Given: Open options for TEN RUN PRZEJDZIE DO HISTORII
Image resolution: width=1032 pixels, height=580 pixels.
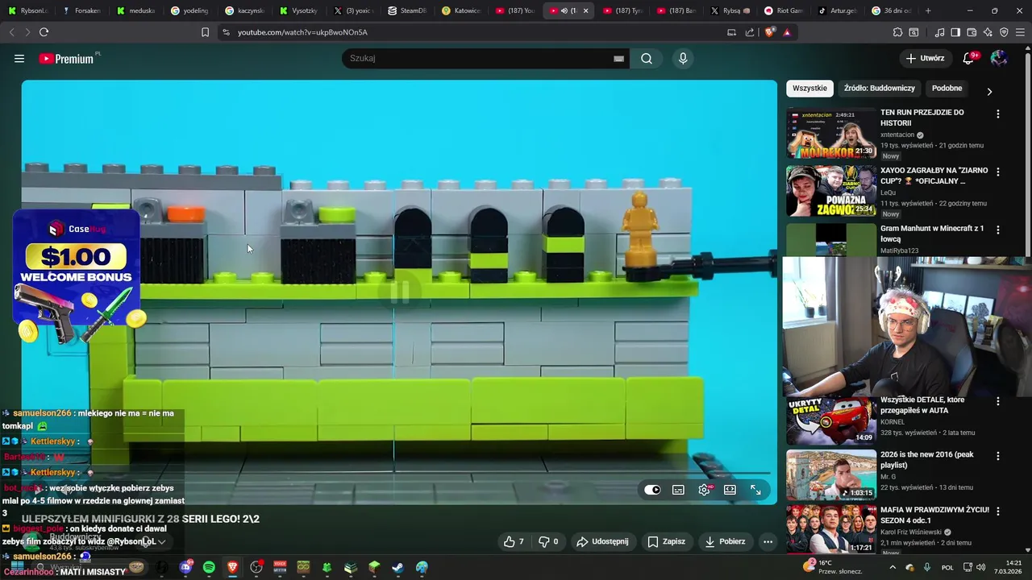Looking at the screenshot, I should point(998,114).
